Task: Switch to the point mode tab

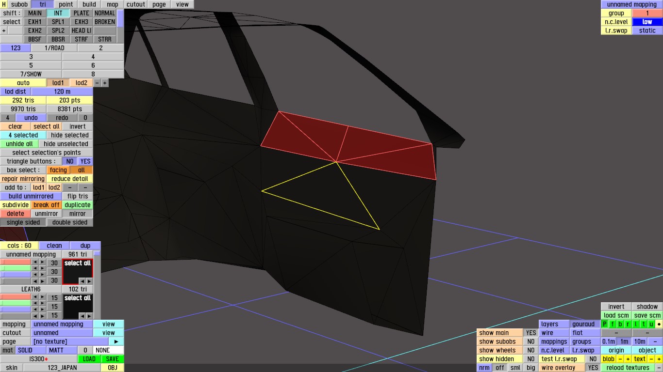Action: pyautogui.click(x=66, y=4)
